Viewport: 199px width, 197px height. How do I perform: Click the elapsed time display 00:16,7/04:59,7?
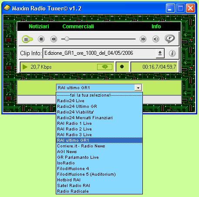(159, 67)
